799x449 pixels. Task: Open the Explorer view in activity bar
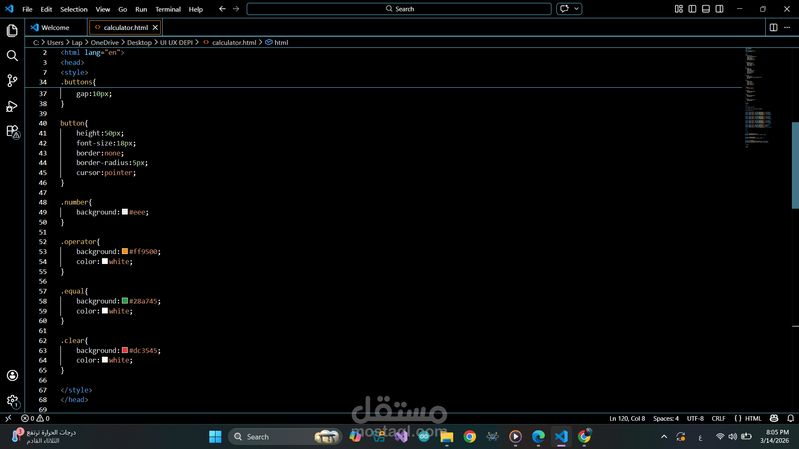click(x=12, y=30)
